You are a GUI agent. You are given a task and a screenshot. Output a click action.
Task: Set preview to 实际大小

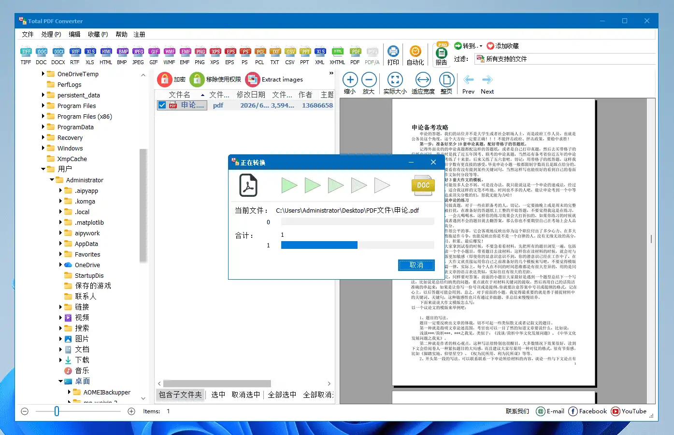pyautogui.click(x=395, y=83)
